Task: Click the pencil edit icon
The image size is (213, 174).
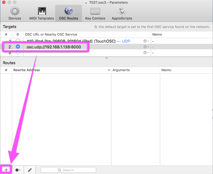Action: tap(30, 170)
